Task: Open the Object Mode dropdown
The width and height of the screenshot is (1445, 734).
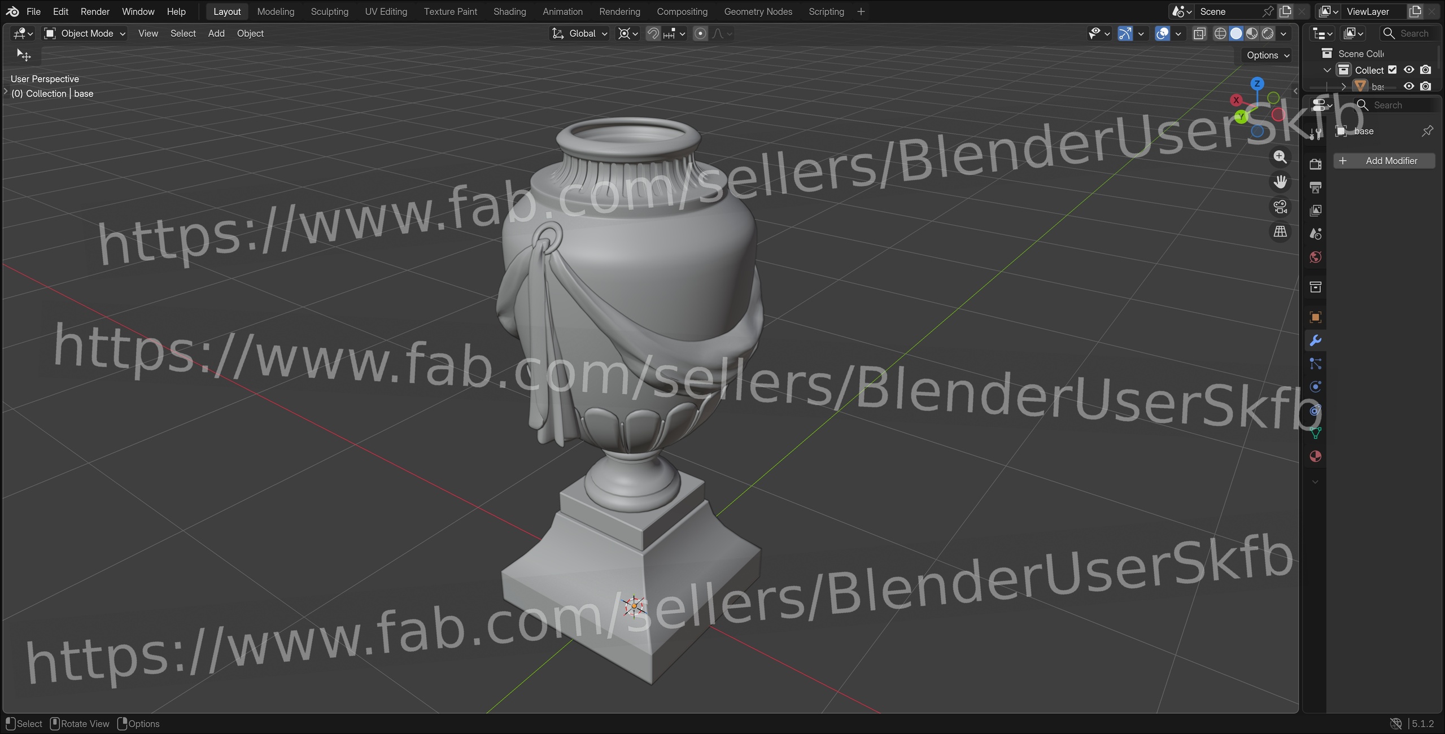Action: pos(85,33)
